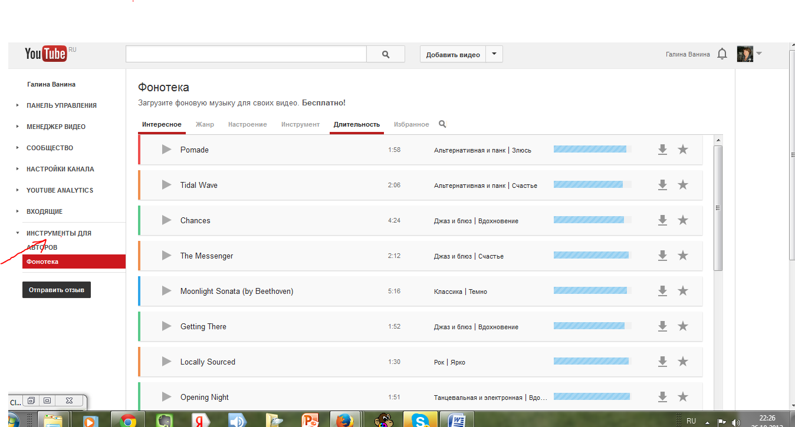Image resolution: width=795 pixels, height=427 pixels.
Task: Click the Chances popularity bar
Action: pos(592,220)
